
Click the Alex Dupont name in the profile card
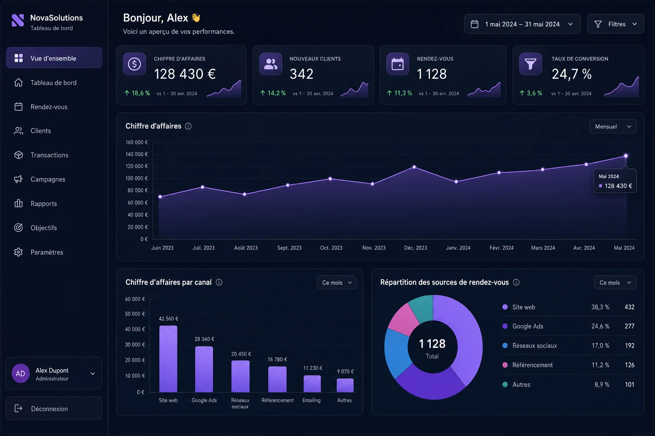[x=52, y=370]
